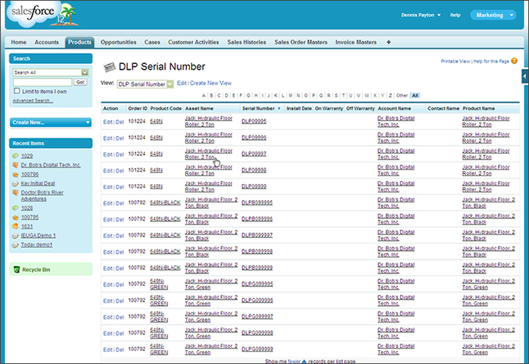Viewport: 529px width, 364px height.
Task: Click icon beside recent item 1029
Action: pos(15,156)
